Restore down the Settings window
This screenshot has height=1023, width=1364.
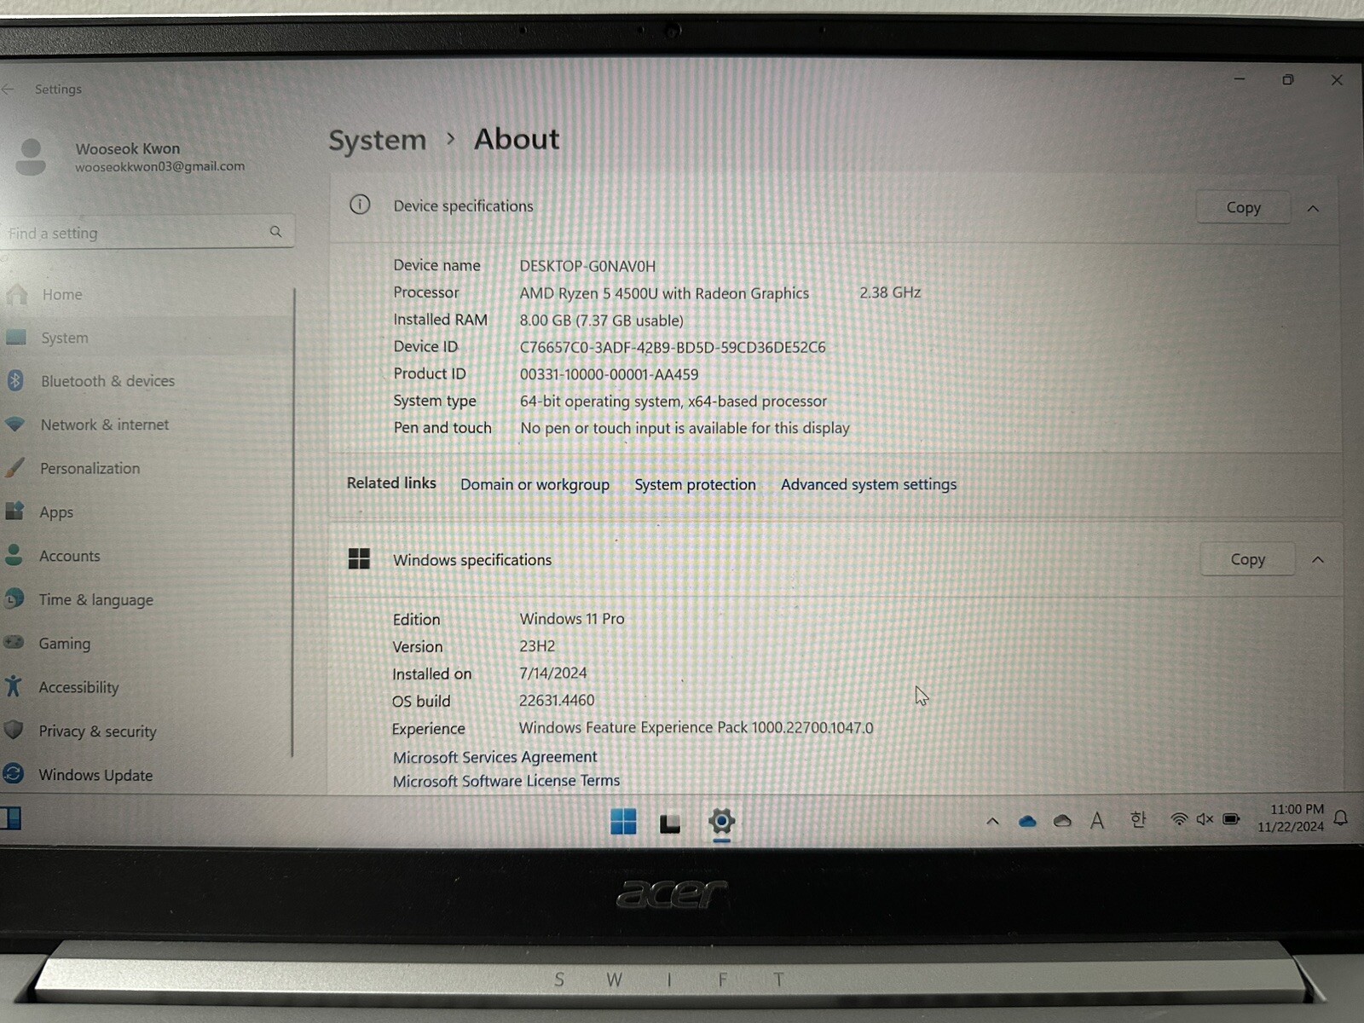click(x=1288, y=79)
